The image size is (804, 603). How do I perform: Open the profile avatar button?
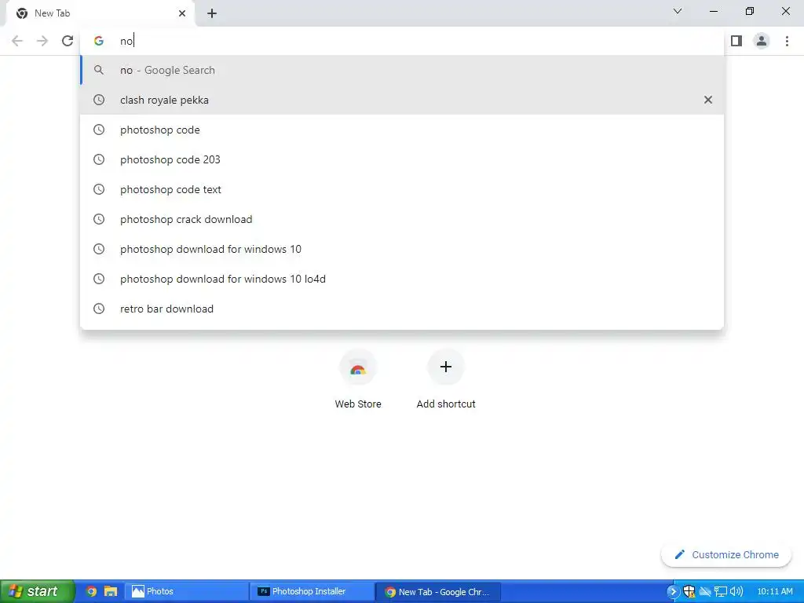click(x=762, y=41)
